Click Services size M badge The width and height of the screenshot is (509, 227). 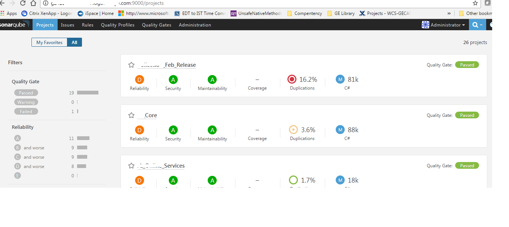pos(340,180)
